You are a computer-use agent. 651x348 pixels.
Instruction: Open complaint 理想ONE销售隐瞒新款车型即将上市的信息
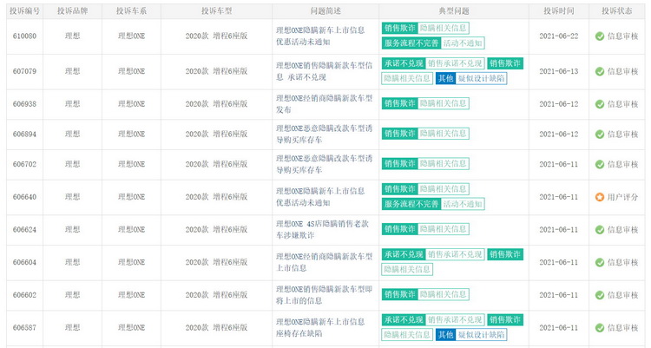325,295
